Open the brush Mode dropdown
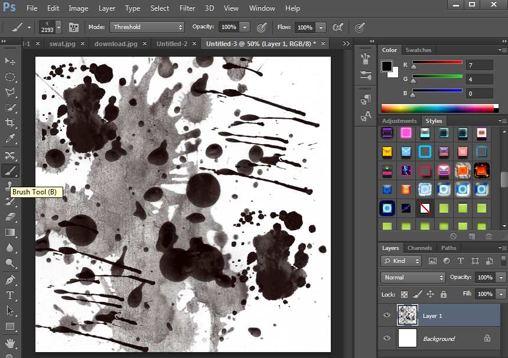508x358 pixels. 148,27
